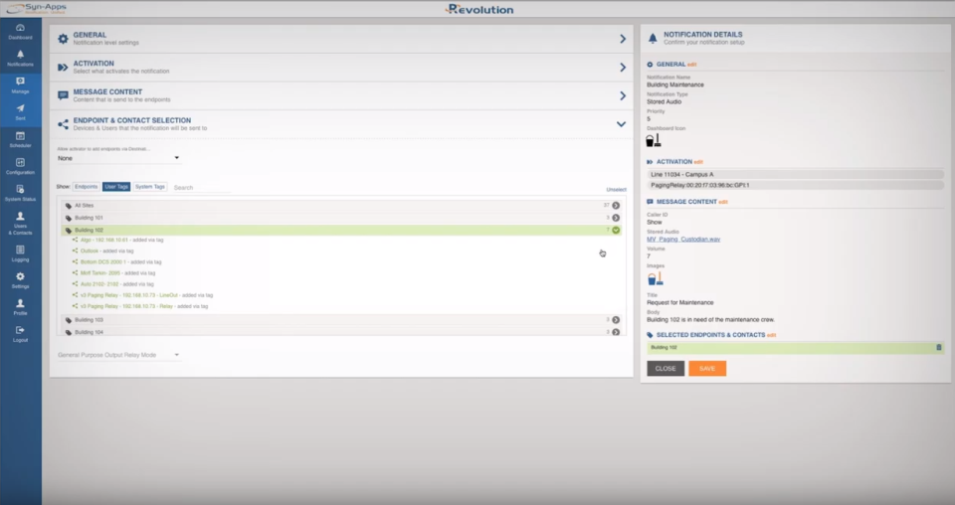Show User Tags filter tab
The width and height of the screenshot is (955, 505).
[x=115, y=187]
